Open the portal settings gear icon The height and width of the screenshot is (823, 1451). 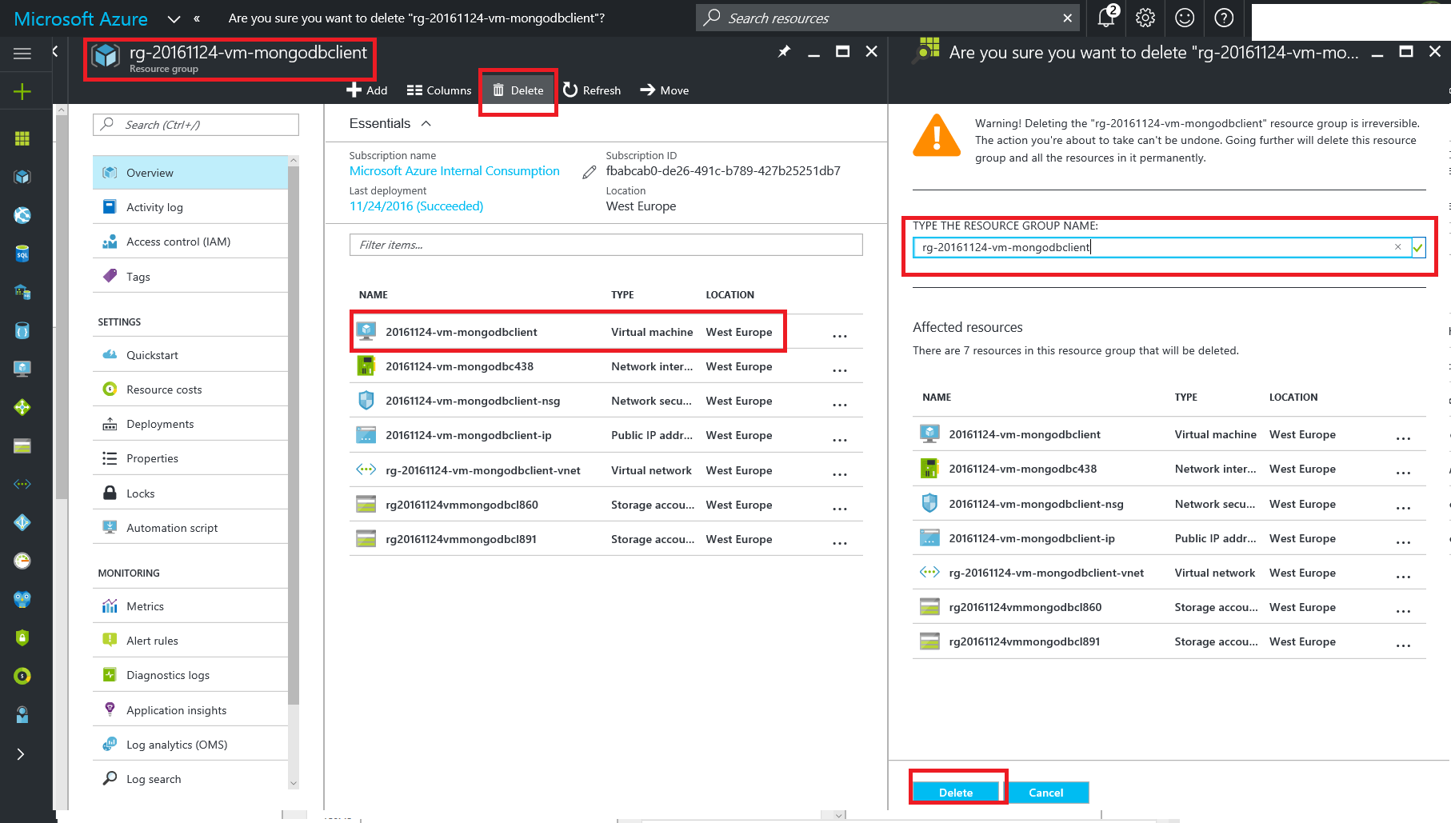click(1145, 18)
